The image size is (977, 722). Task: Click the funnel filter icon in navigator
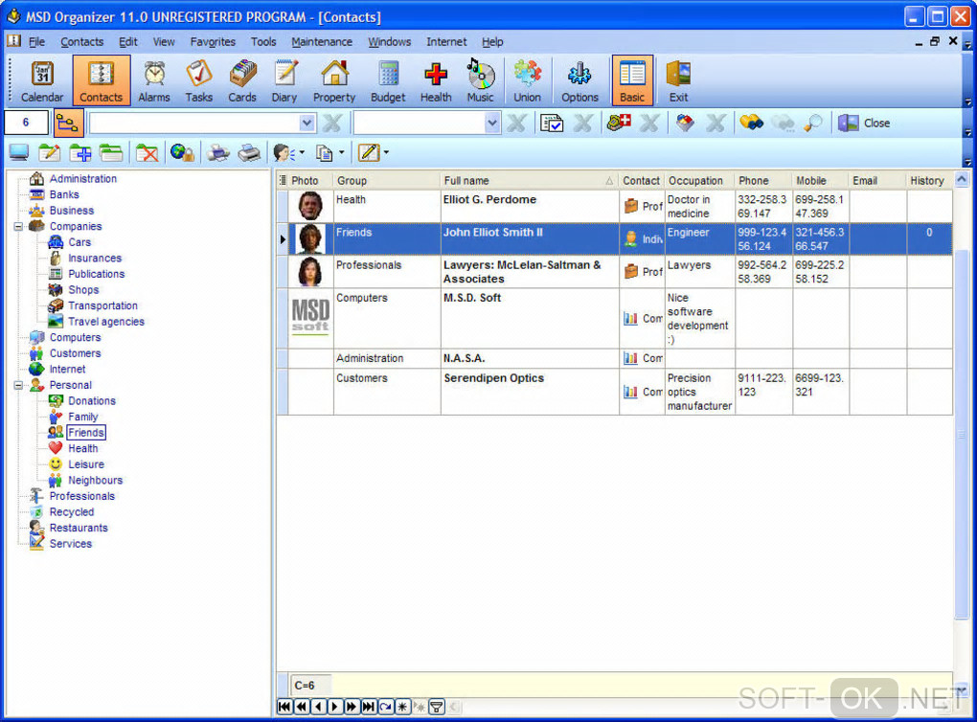[437, 707]
